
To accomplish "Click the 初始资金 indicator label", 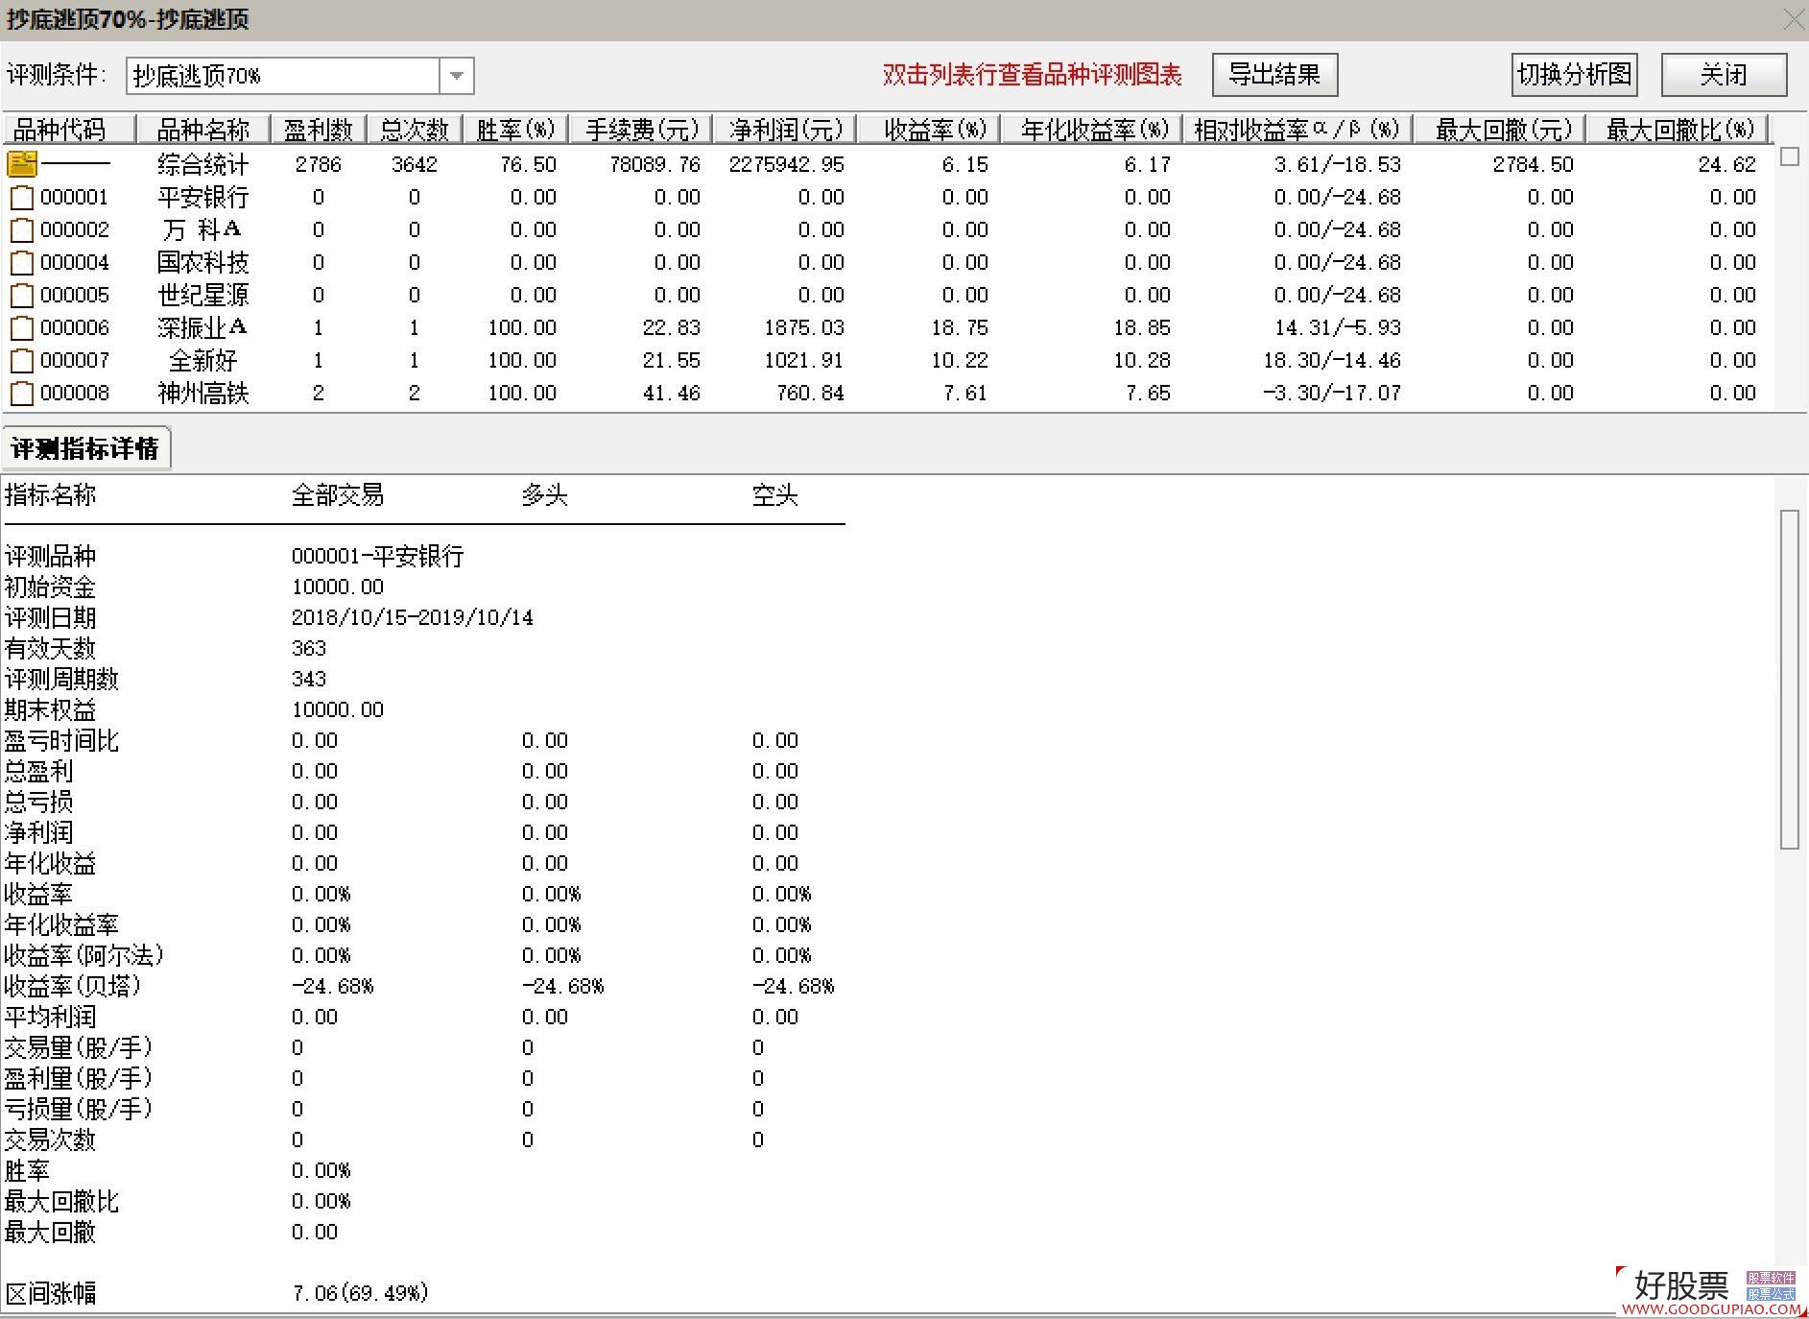I will point(51,587).
